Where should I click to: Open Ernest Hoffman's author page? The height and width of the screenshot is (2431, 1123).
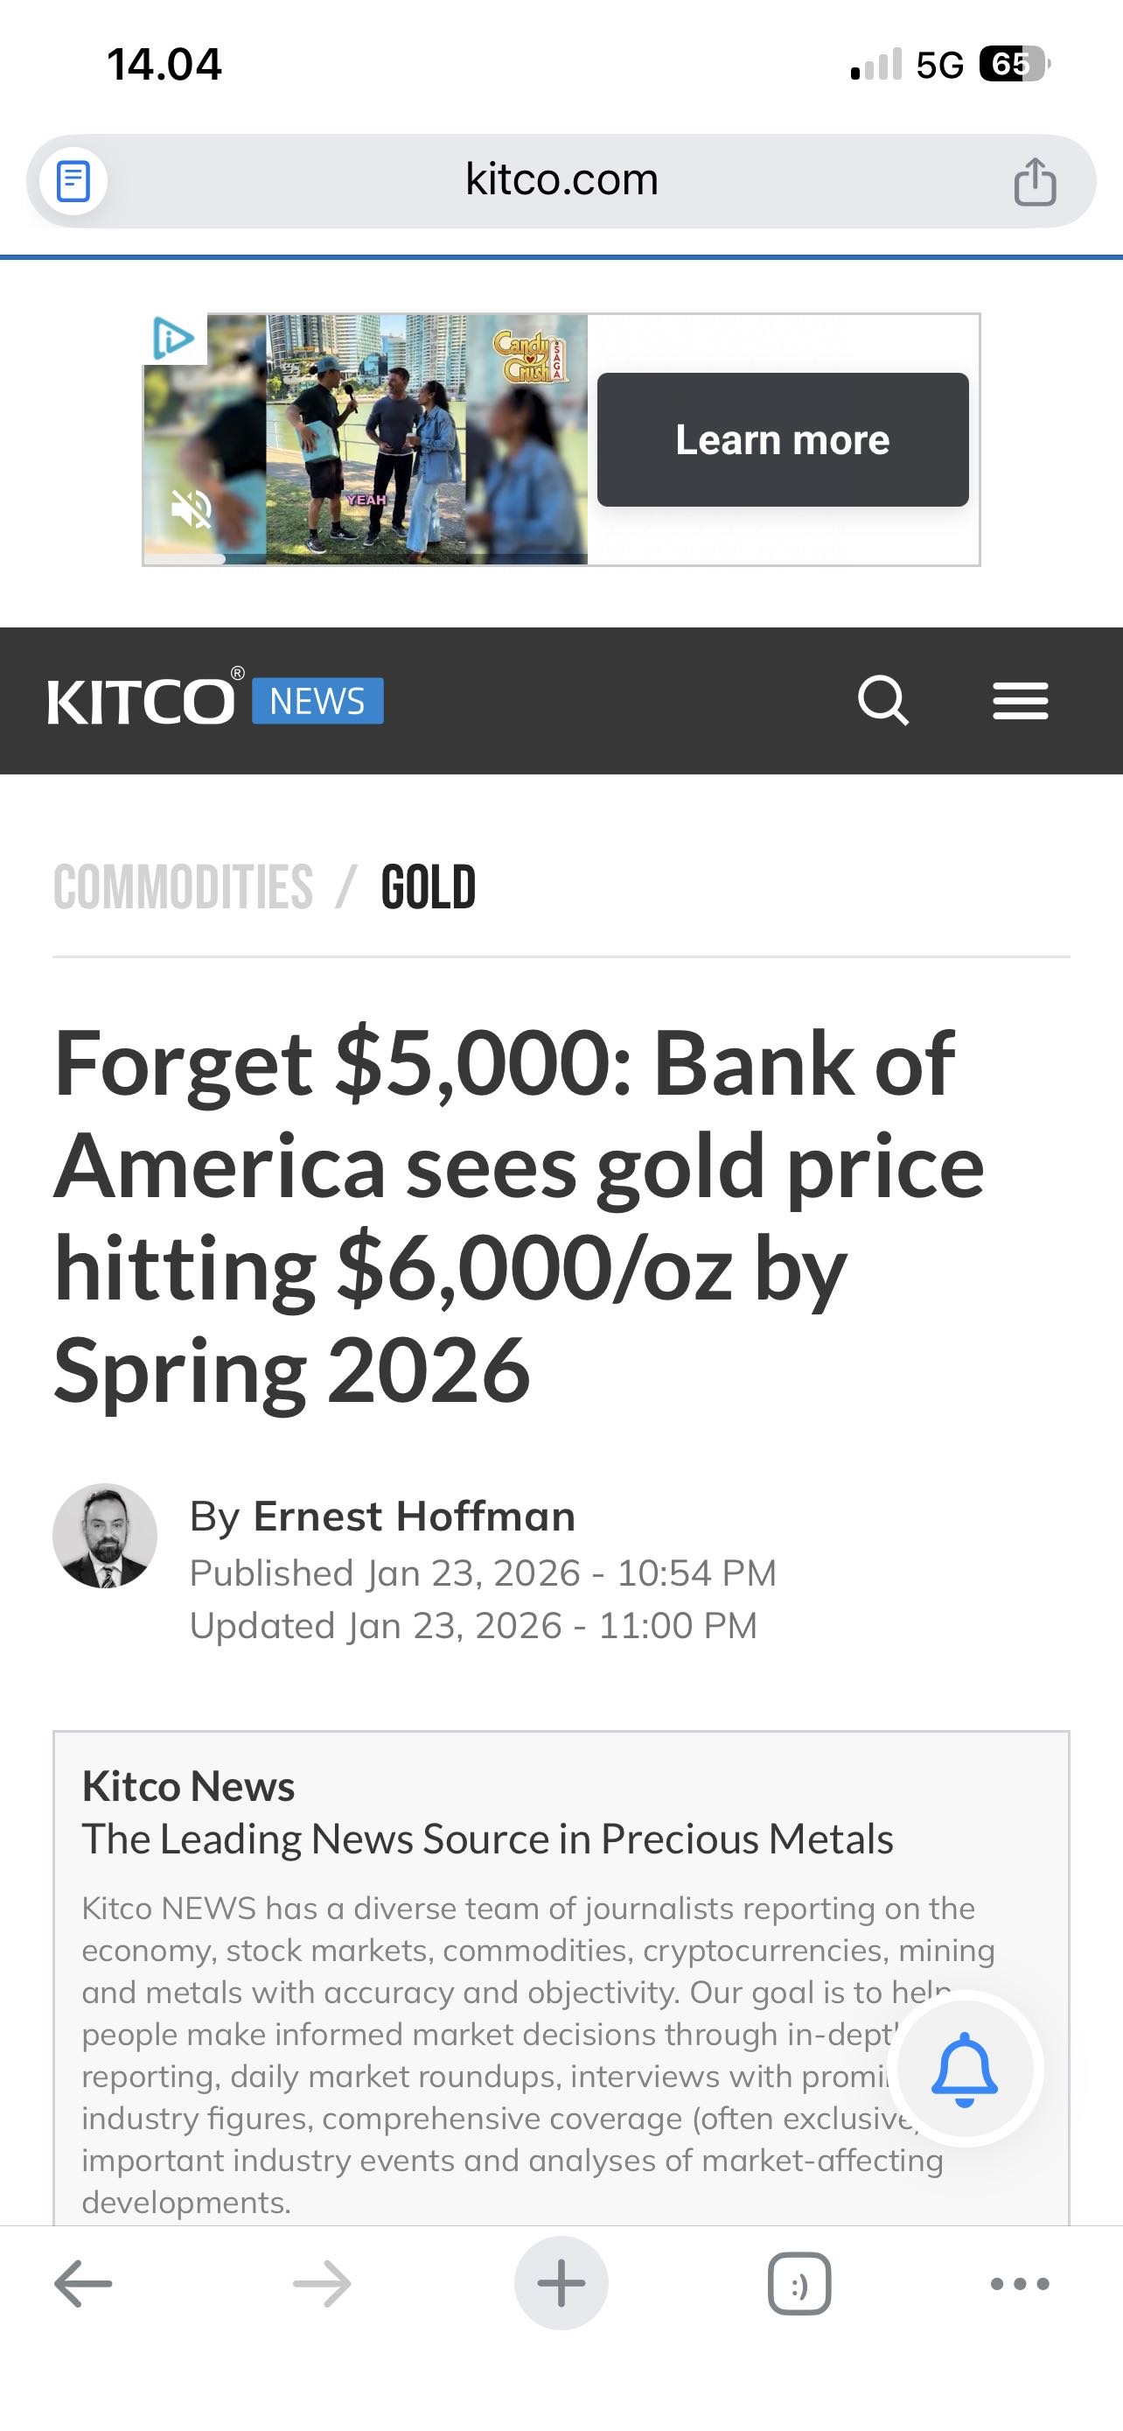pos(414,1517)
